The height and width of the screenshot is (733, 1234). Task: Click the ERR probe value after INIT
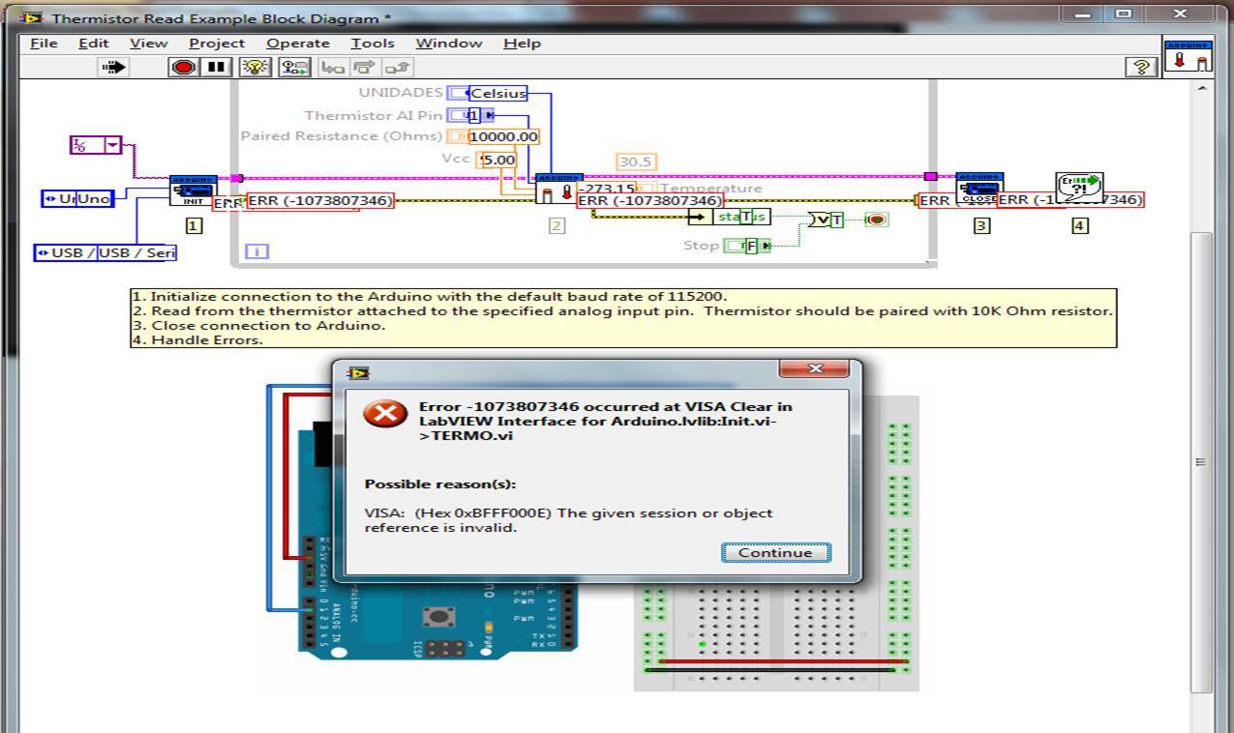(320, 201)
